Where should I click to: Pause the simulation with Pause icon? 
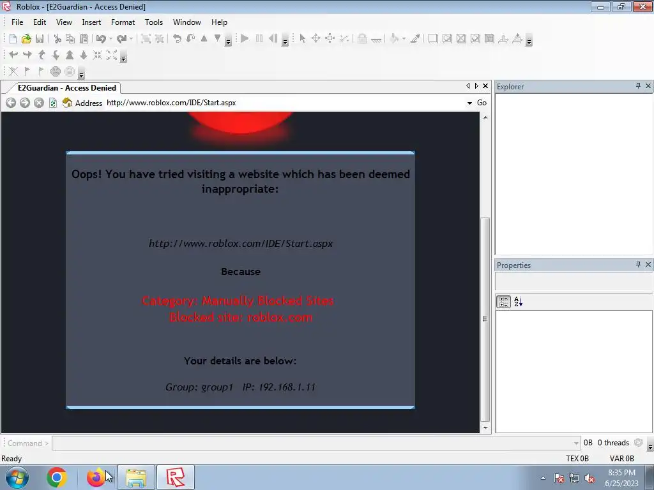coord(259,39)
